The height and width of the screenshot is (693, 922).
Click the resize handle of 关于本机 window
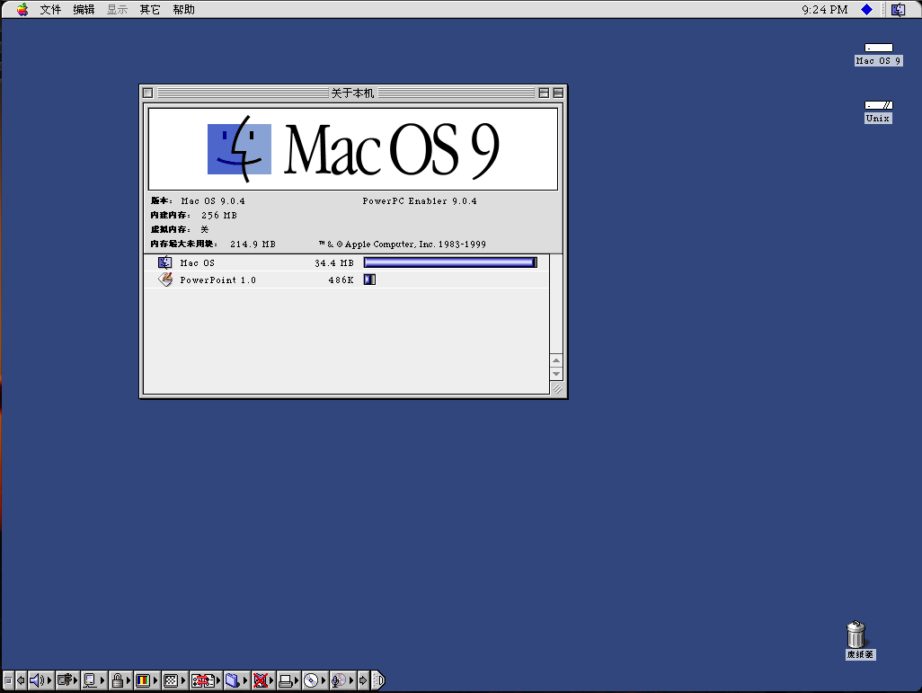557,388
